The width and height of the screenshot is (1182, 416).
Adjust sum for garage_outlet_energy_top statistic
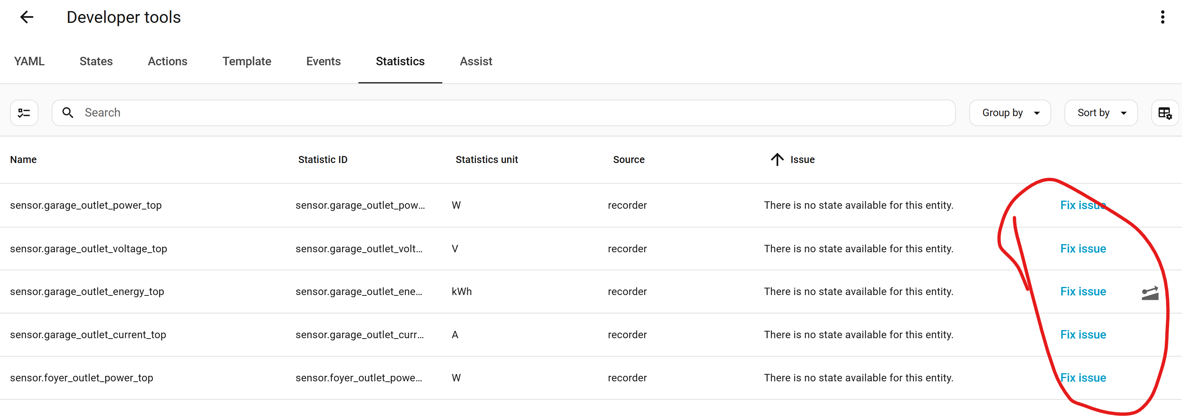tap(1149, 292)
